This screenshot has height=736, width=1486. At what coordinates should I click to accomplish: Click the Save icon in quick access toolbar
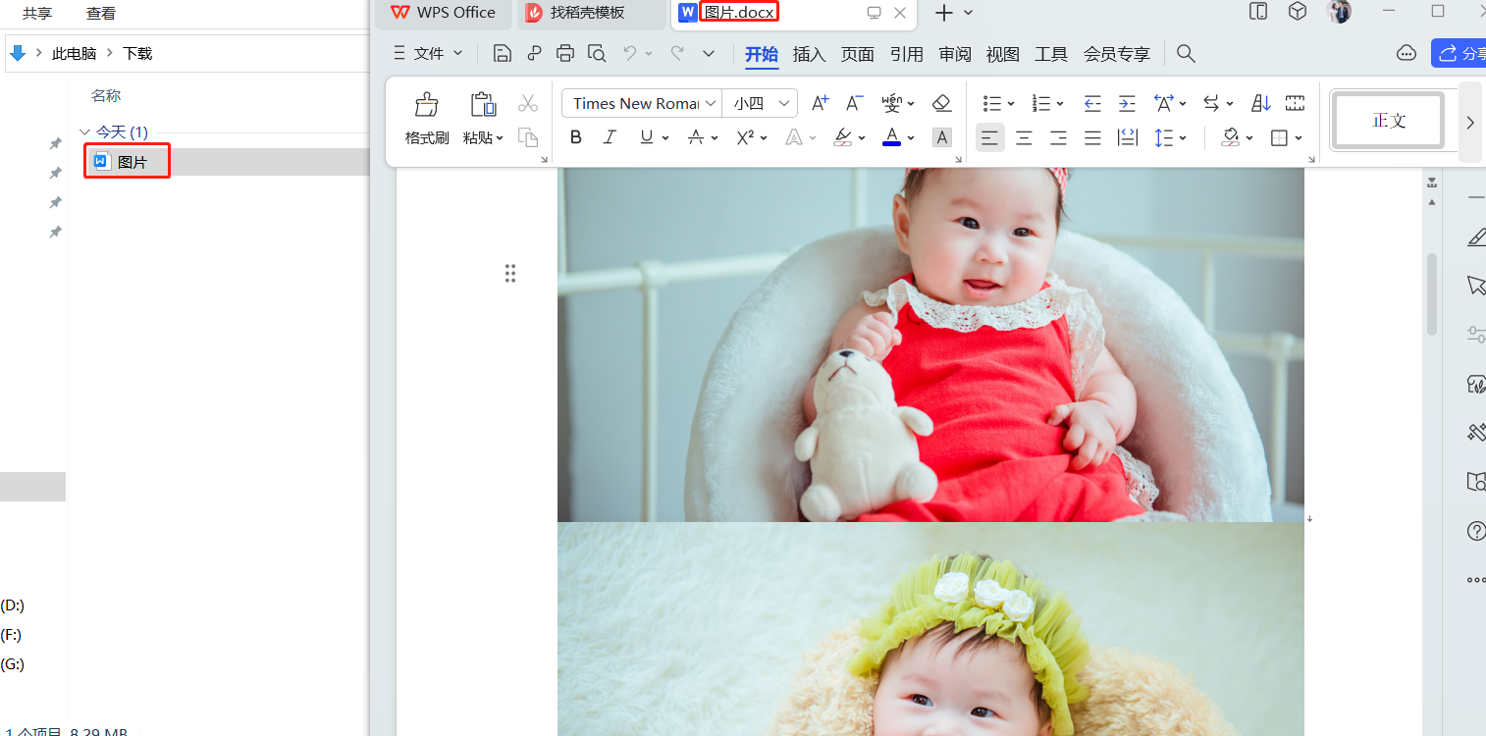pos(503,54)
